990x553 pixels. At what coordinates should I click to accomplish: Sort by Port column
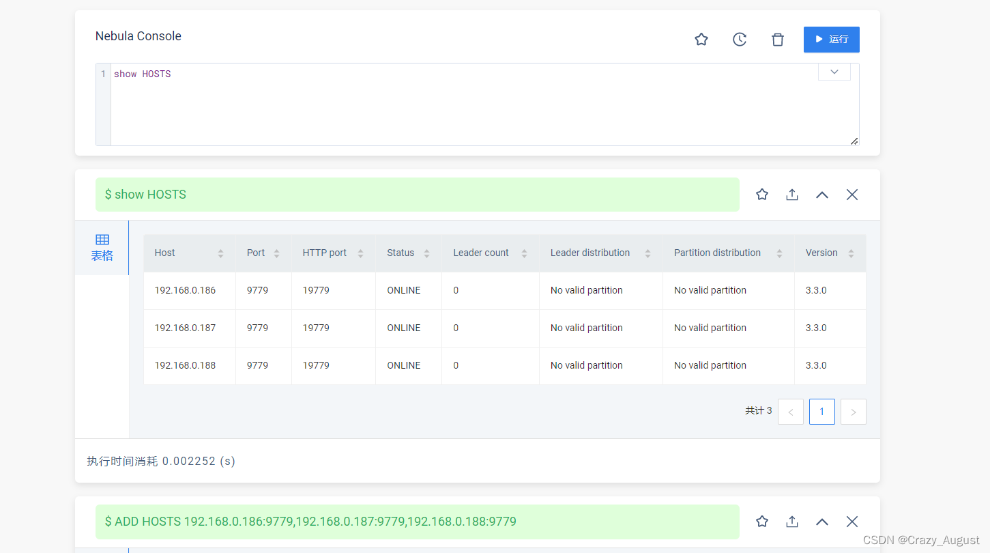(x=276, y=253)
